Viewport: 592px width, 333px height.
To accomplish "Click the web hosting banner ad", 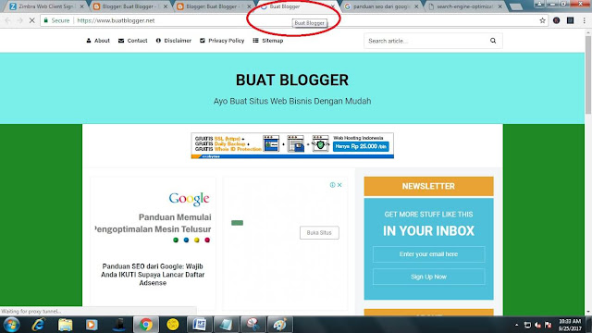I will (292, 145).
